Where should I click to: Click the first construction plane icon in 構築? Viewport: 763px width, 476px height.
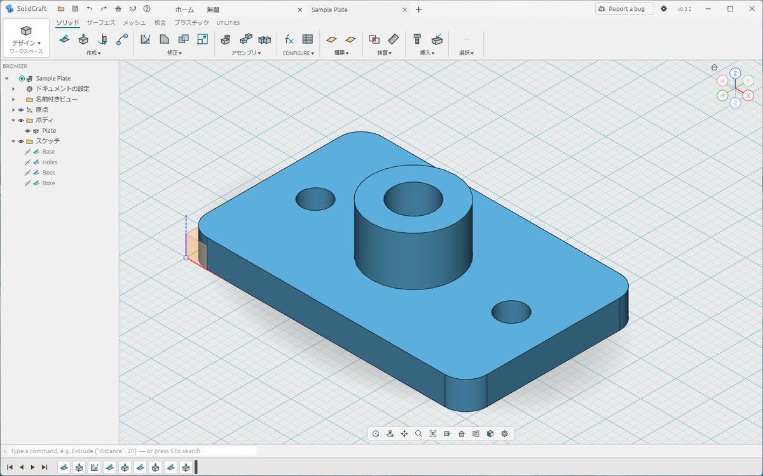pos(331,39)
